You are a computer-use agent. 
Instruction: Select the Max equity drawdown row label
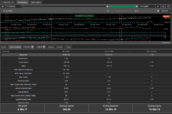[x=23, y=73]
